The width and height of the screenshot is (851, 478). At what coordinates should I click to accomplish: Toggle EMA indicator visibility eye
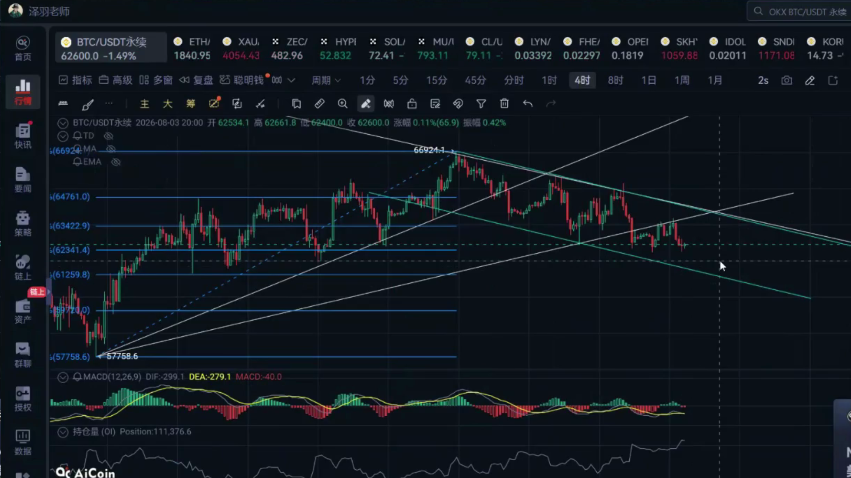tap(115, 162)
